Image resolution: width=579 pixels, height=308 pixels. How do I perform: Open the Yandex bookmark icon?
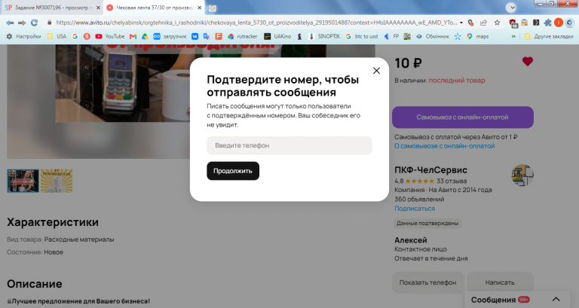click(x=87, y=36)
